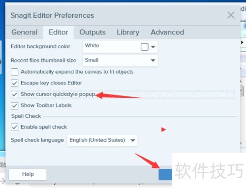Click the background color dropdown arrow
The height and width of the screenshot is (189, 246).
(153, 47)
